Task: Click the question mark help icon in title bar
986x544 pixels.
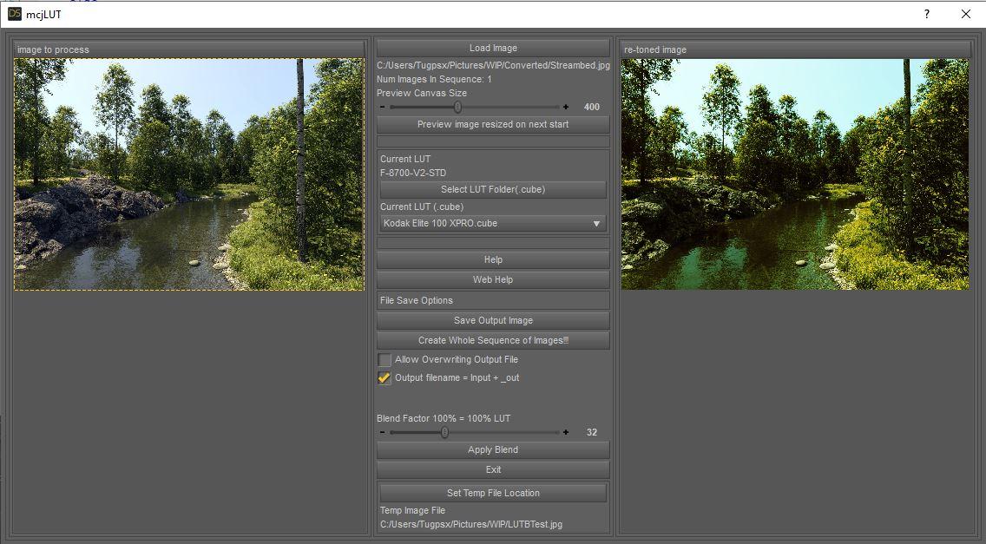Action: point(927,14)
